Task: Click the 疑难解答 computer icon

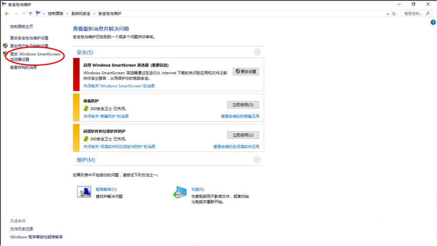Action: point(84,192)
